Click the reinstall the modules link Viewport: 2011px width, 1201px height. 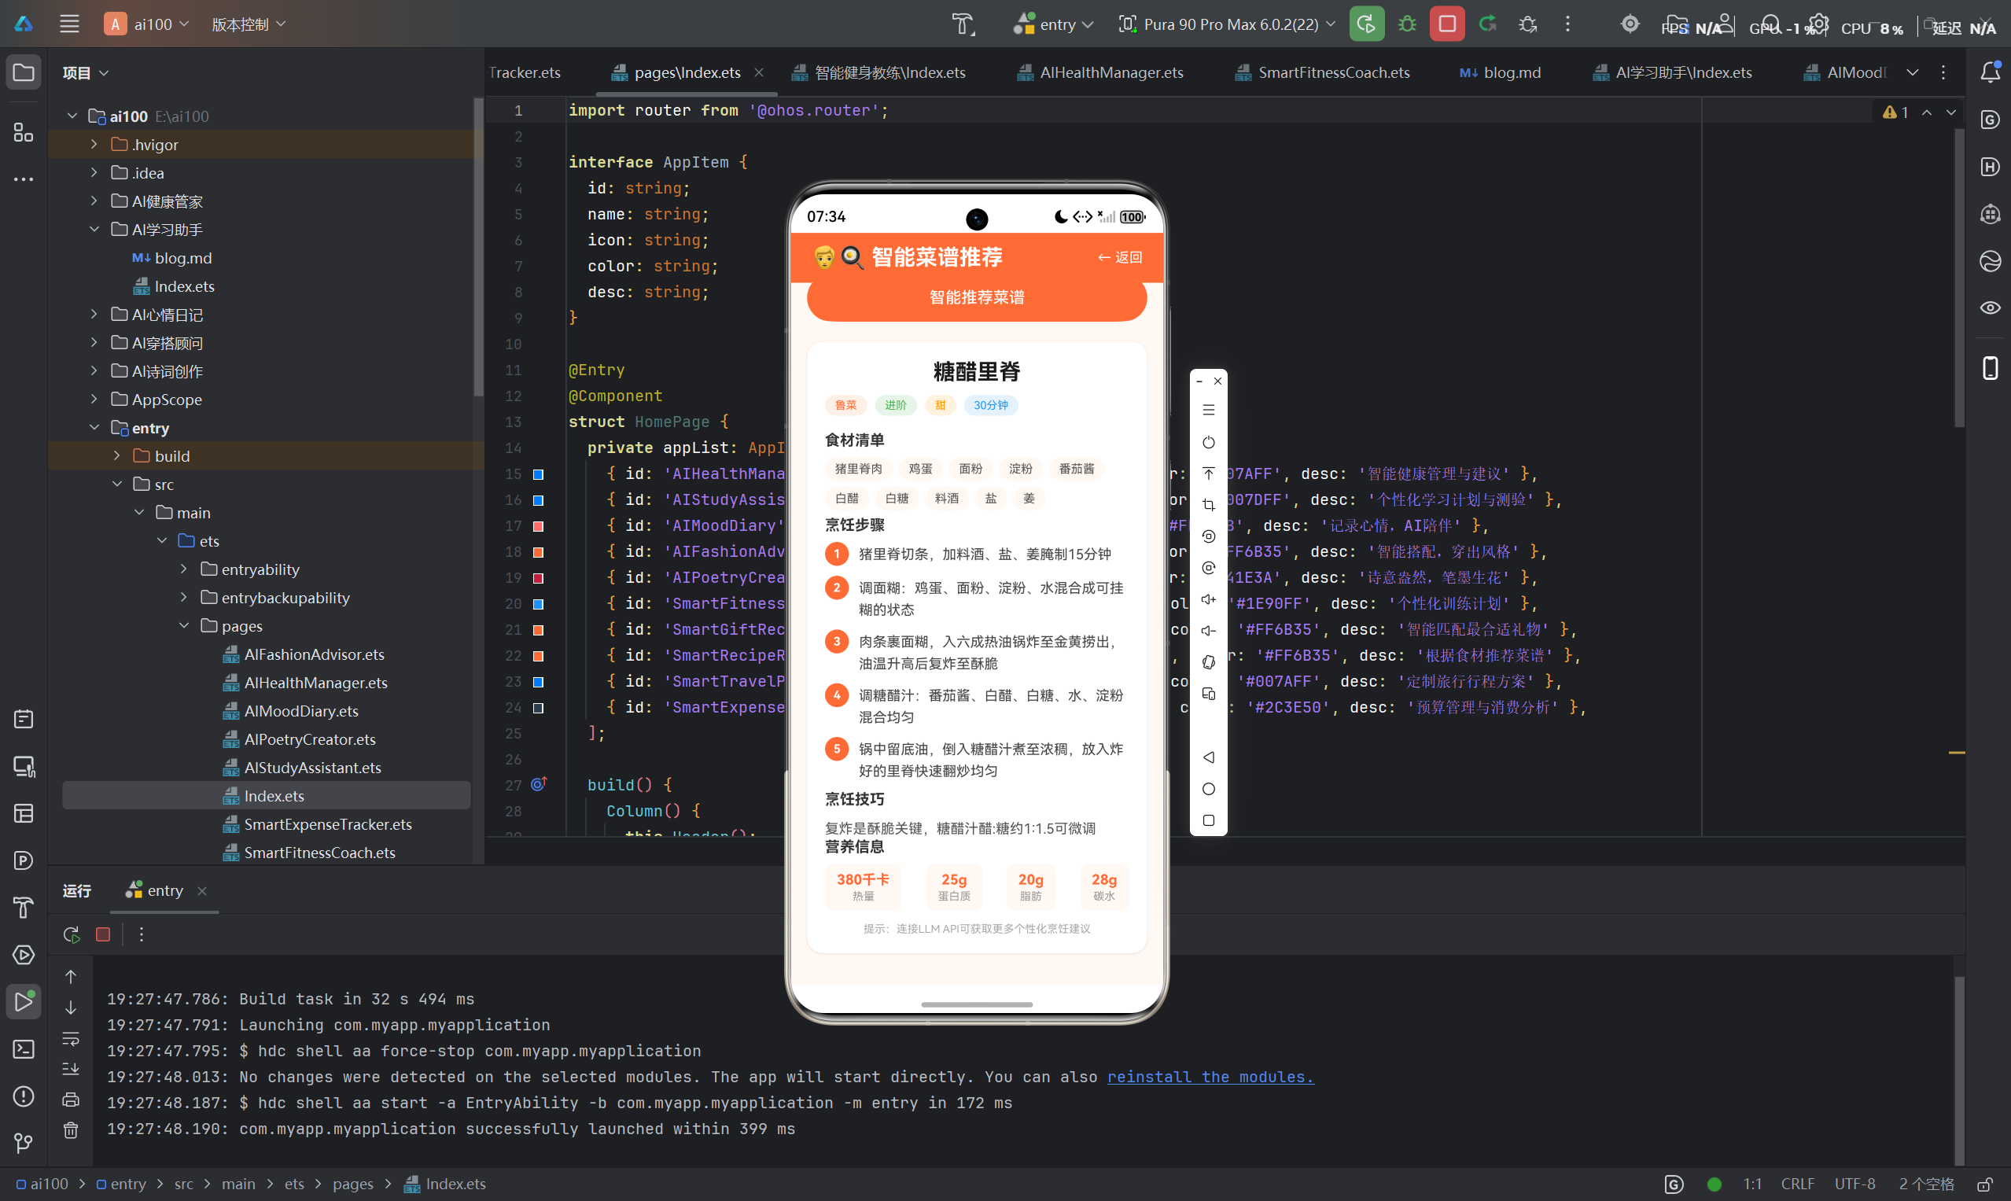(1210, 1078)
